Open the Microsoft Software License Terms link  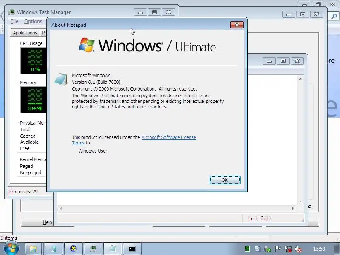[x=168, y=137]
